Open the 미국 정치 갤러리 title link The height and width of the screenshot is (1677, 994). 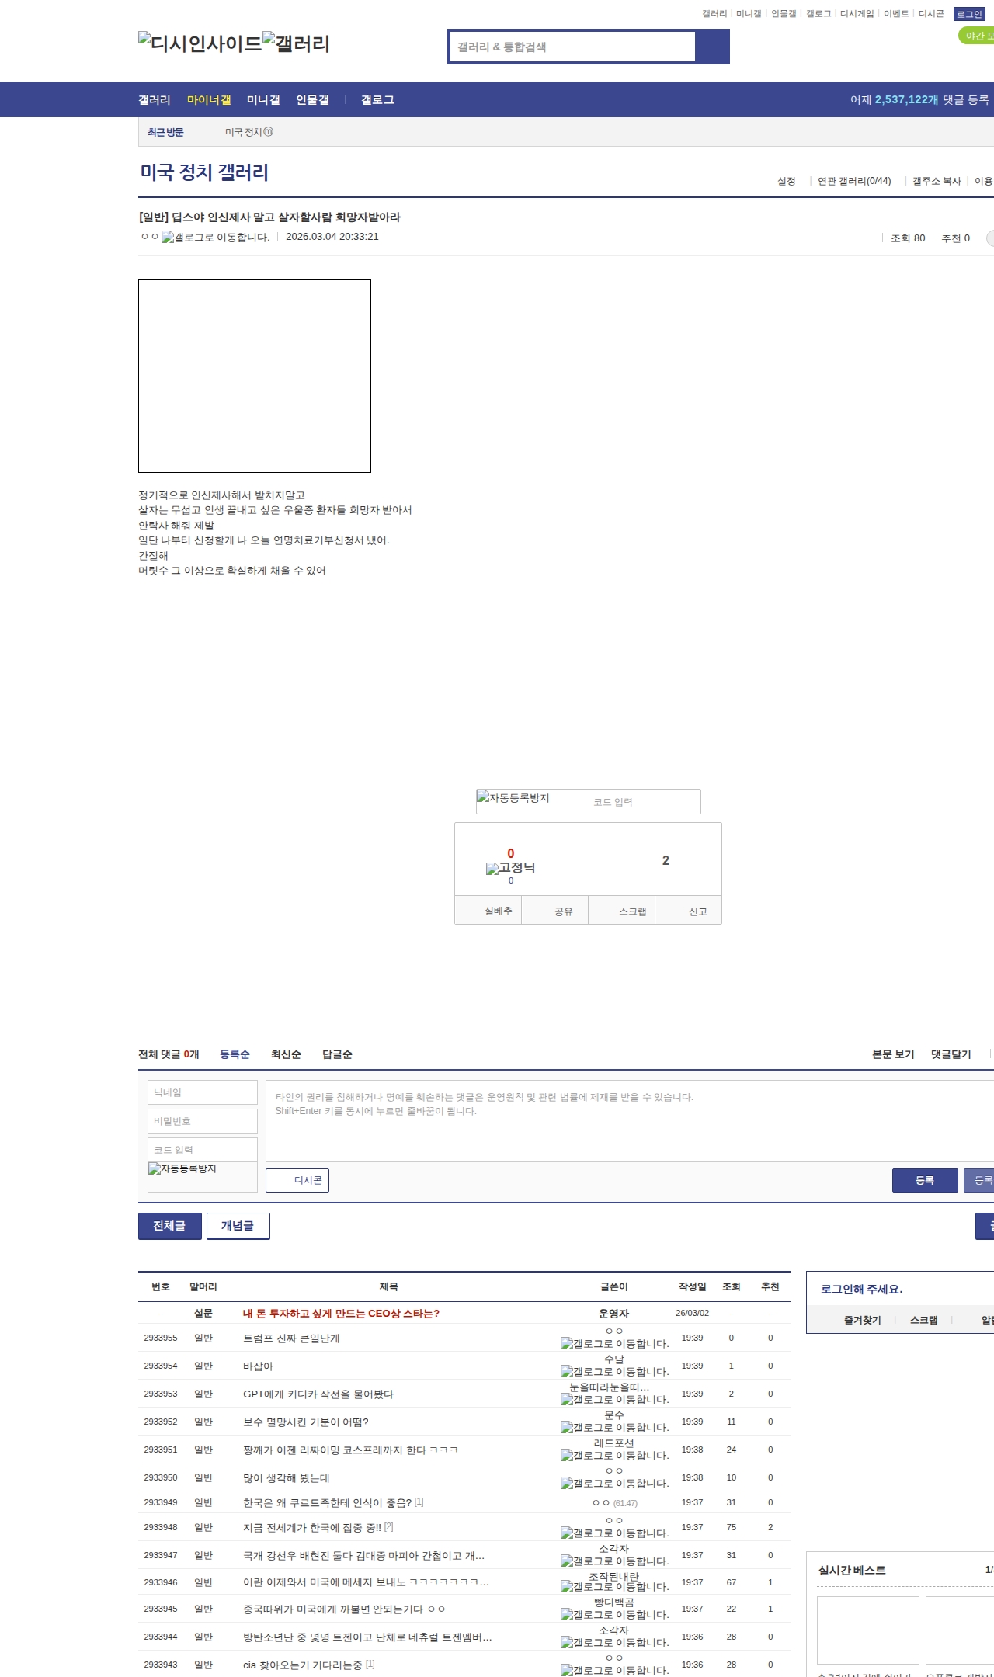click(x=204, y=172)
